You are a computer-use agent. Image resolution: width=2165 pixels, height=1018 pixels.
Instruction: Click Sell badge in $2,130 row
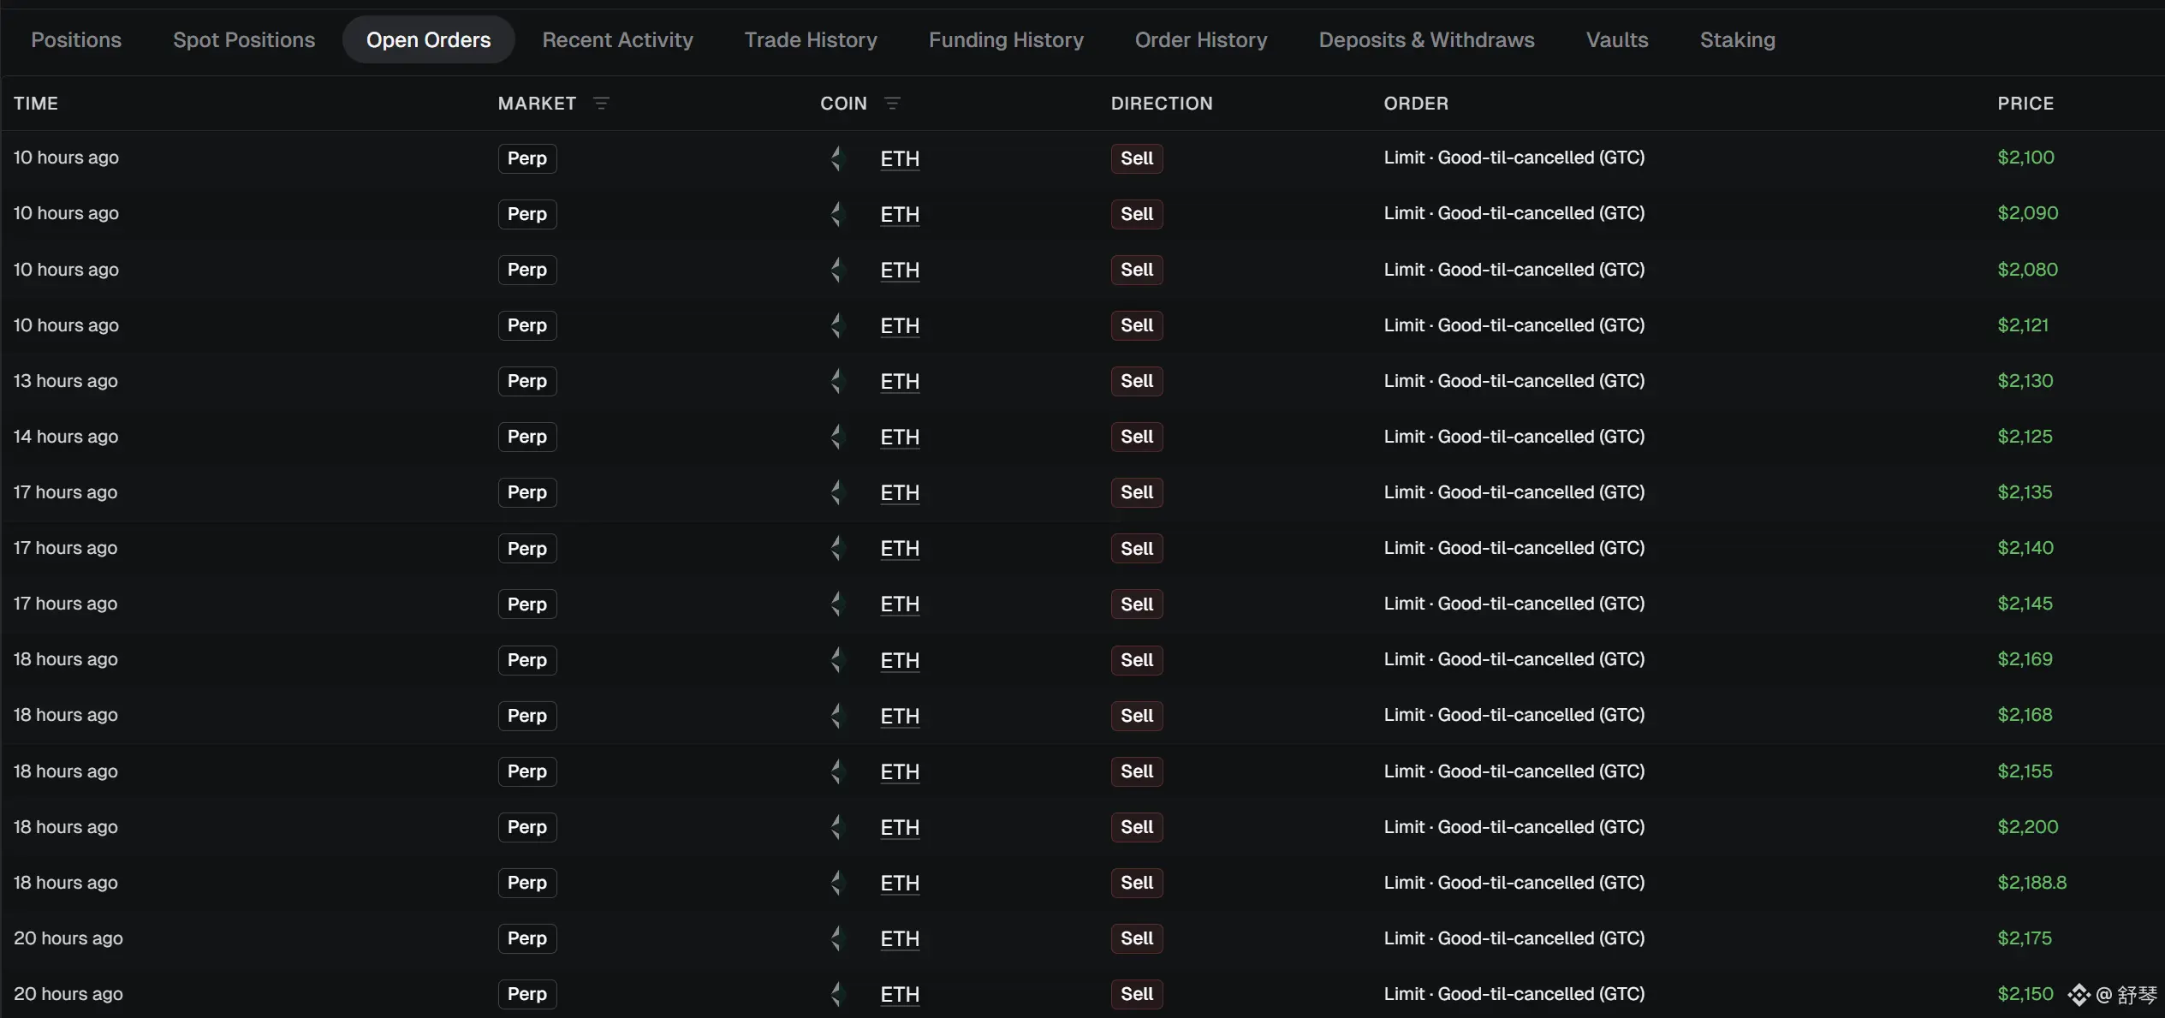click(1137, 381)
